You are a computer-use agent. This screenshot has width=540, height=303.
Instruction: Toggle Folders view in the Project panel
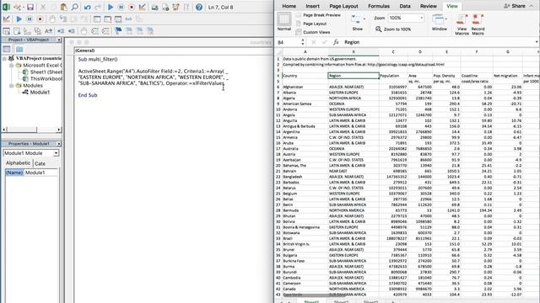pyautogui.click(x=19, y=49)
